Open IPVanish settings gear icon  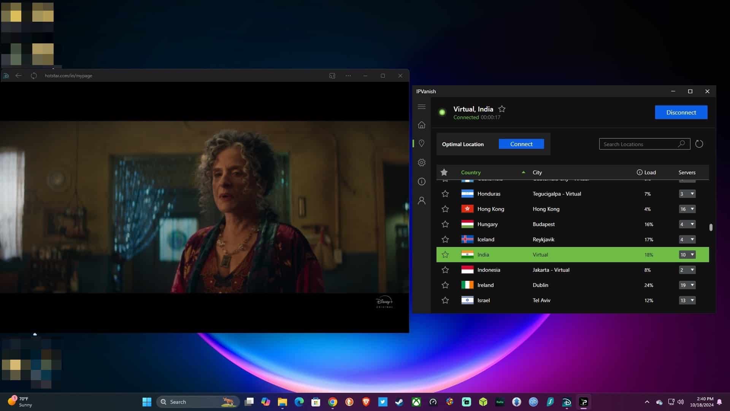click(421, 162)
